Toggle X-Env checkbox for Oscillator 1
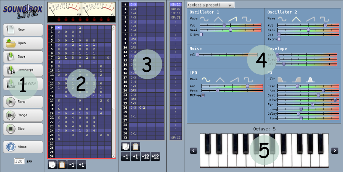 (201, 35)
